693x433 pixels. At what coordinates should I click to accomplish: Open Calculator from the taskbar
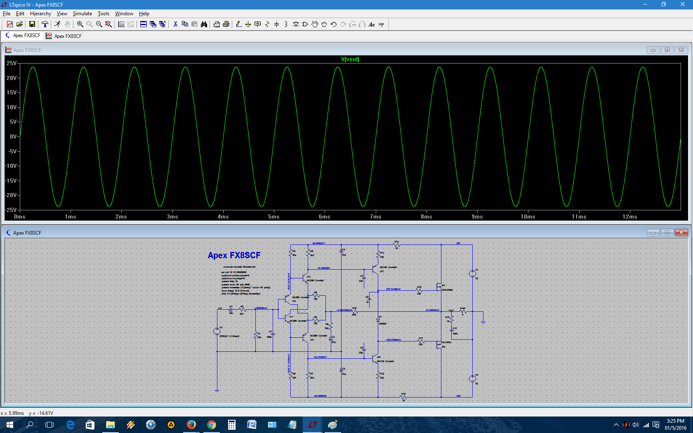[231, 424]
